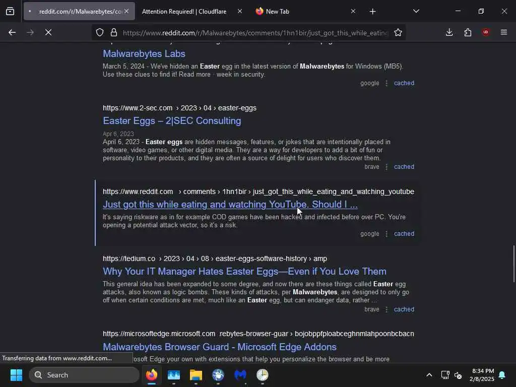516x387 pixels.
Task: Open the display/network tray icon
Action: pos(445,375)
